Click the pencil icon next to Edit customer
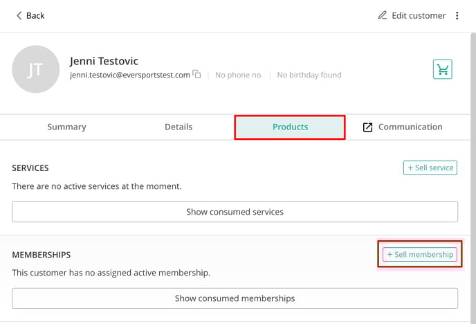The width and height of the screenshot is (476, 324). point(382,15)
